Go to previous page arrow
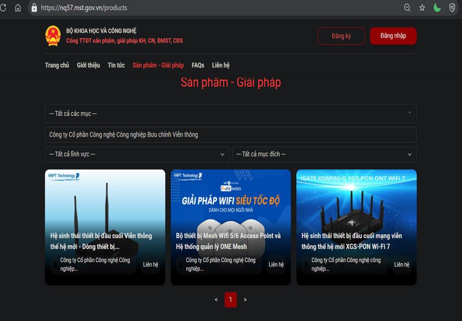This screenshot has height=321, width=462. click(216, 299)
